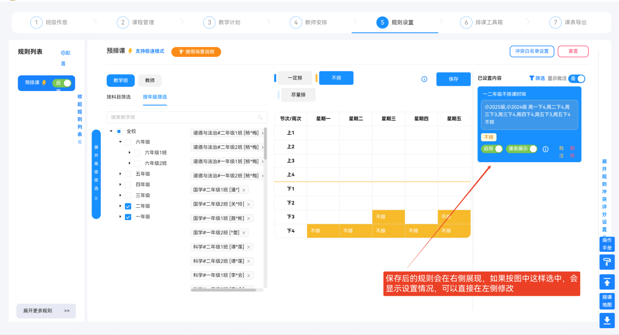
Task: Click the download arrow icon at bottom right
Action: [607, 320]
